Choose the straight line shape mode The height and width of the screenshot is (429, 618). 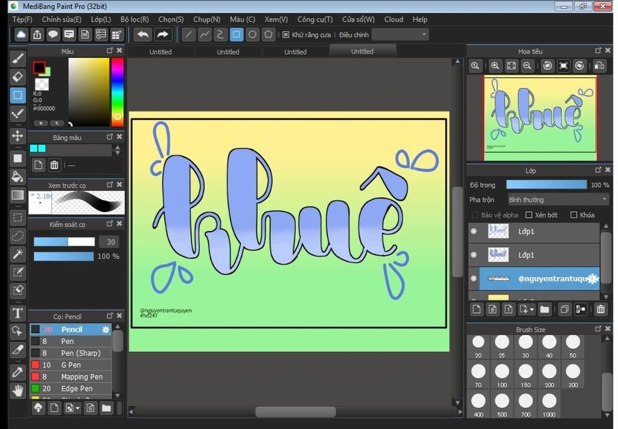coord(188,34)
